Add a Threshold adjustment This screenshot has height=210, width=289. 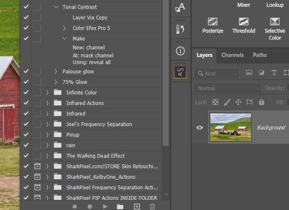point(244,24)
